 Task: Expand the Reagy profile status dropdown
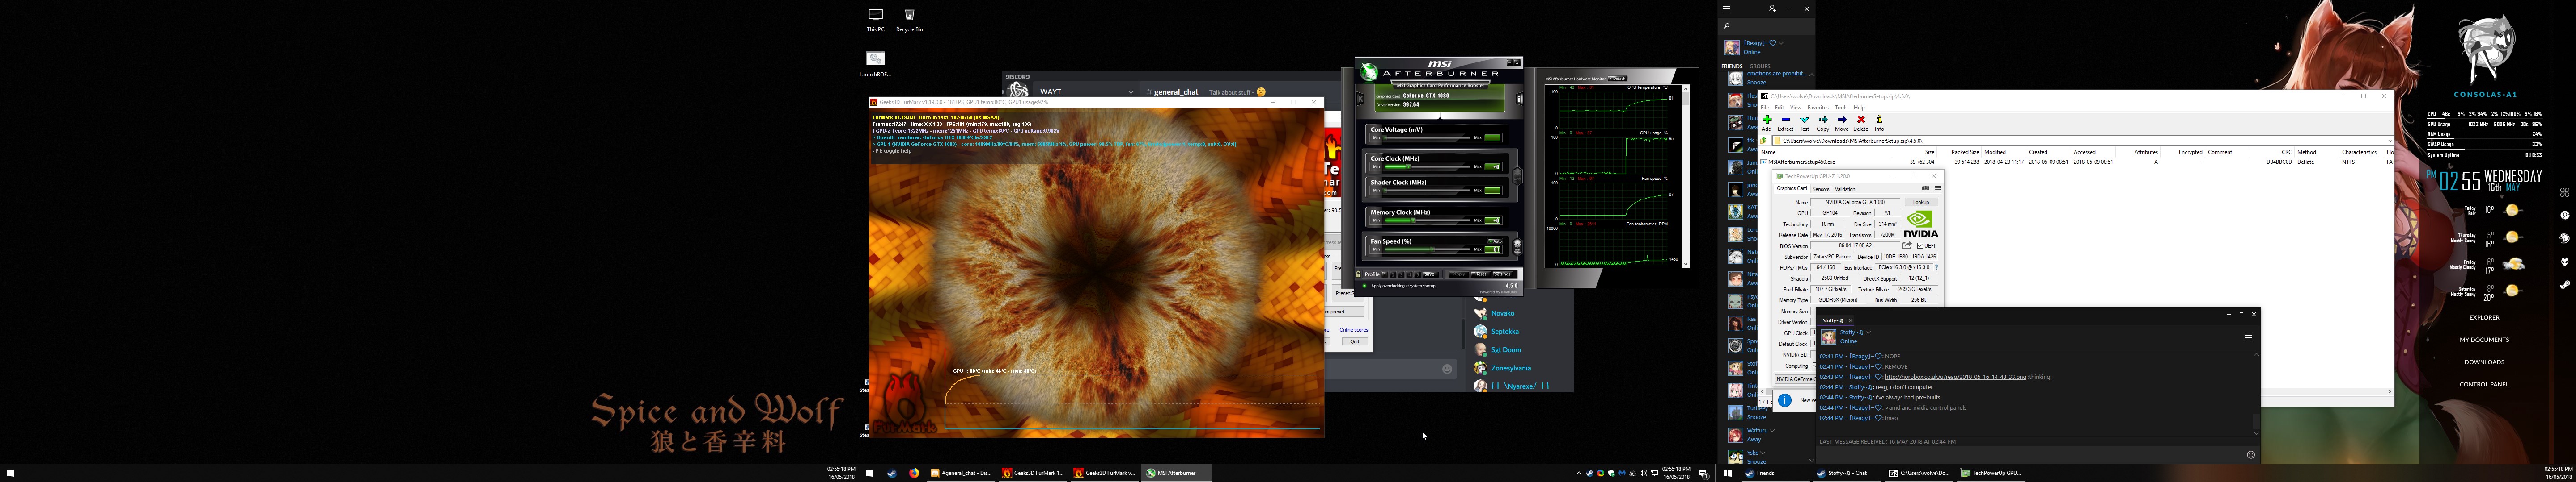point(1781,43)
